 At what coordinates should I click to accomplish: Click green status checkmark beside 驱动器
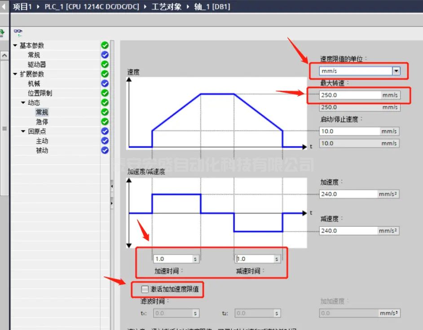[105, 64]
